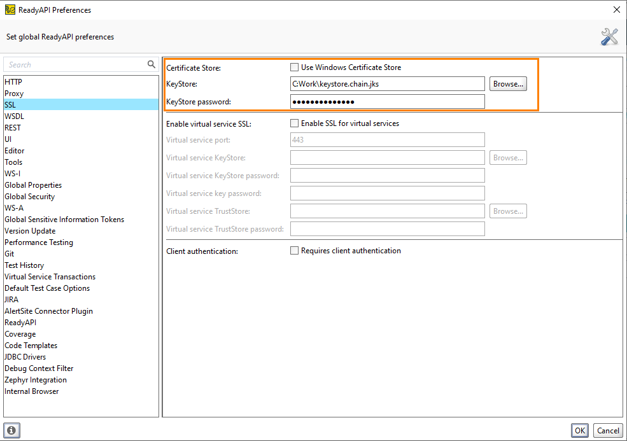
Task: Toggle Enable SSL for virtual services
Action: tap(294, 123)
